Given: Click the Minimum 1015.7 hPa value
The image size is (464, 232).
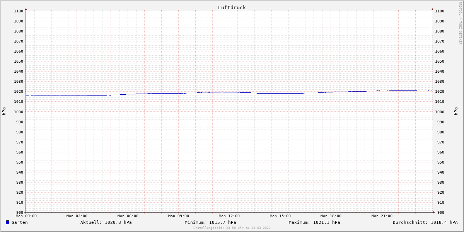Looking at the screenshot, I should [210, 222].
